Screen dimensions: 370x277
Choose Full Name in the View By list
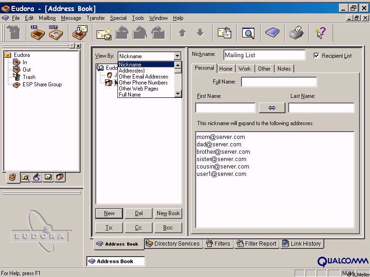(146, 95)
